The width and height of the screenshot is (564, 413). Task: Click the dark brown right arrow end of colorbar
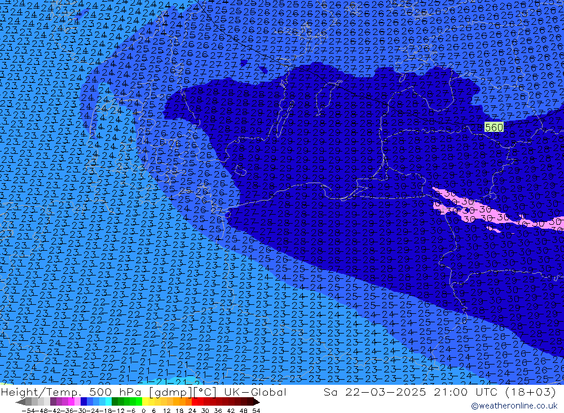pos(257,402)
